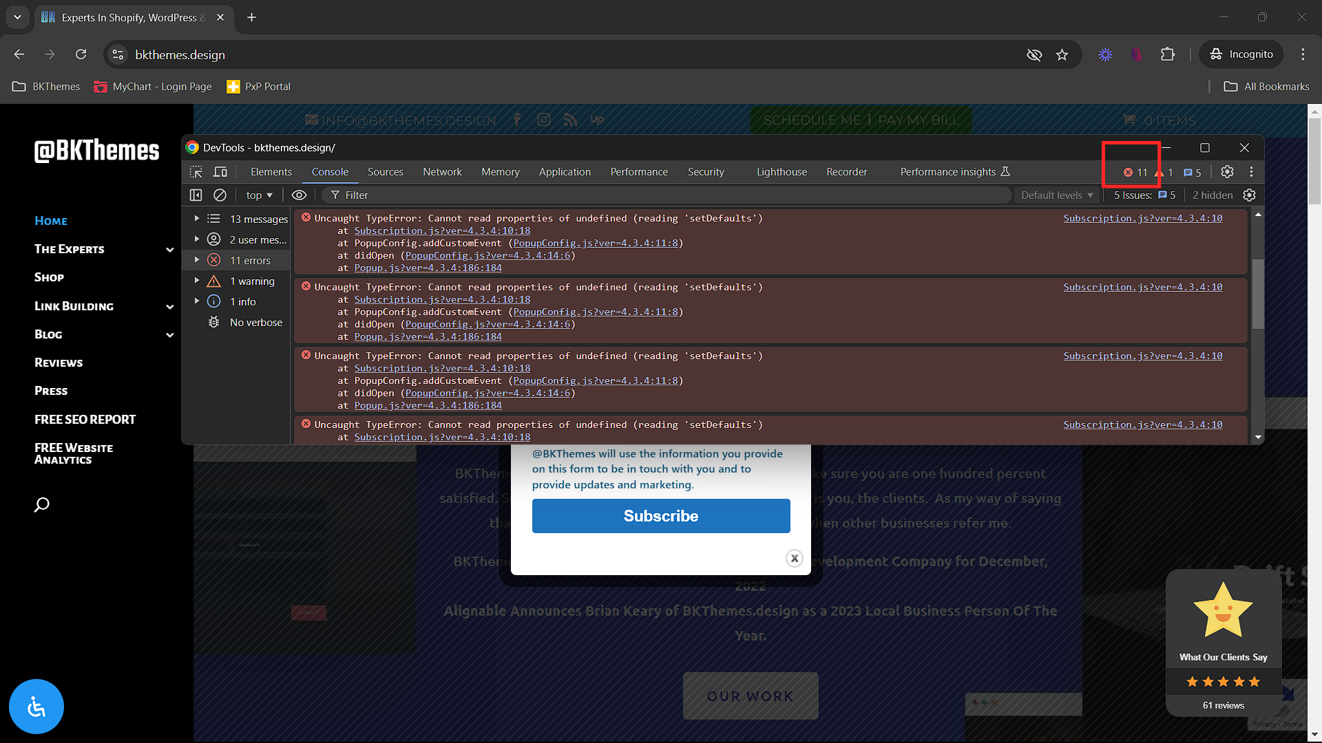This screenshot has width=1322, height=743.
Task: Click the purple snowflake extension icon
Action: pyautogui.click(x=1105, y=54)
